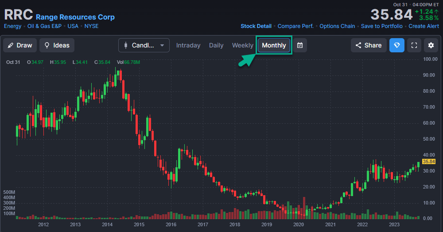Open Stock Detail link
This screenshot has width=443, height=232.
point(256,26)
